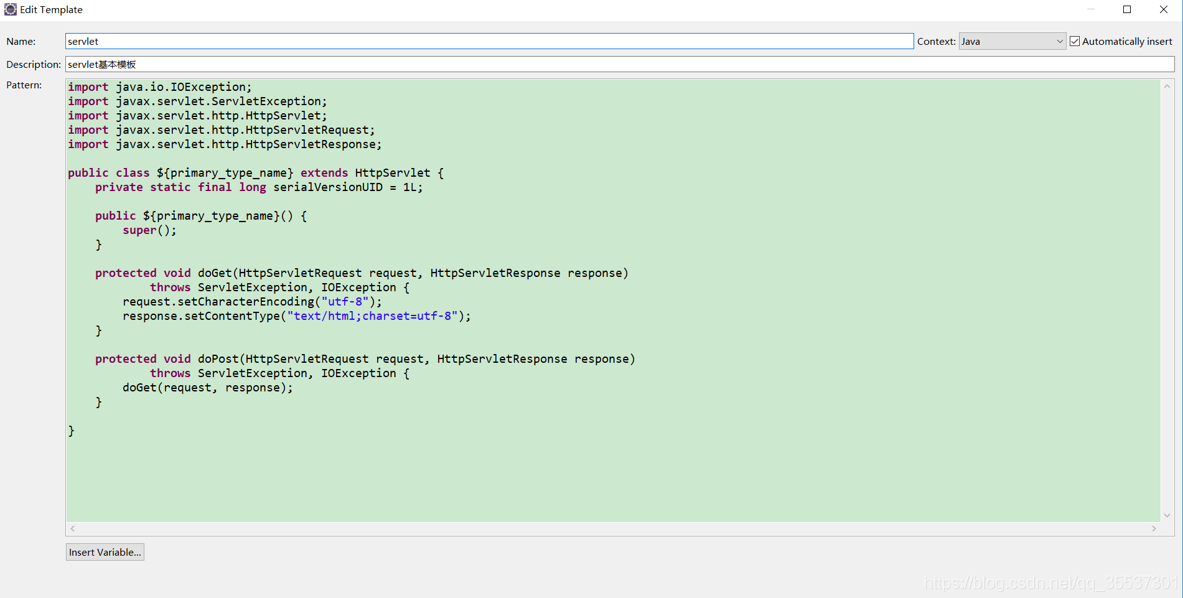Click the import javax.servlet.http.HttpServlet; line
This screenshot has height=598, width=1183.
pos(197,116)
